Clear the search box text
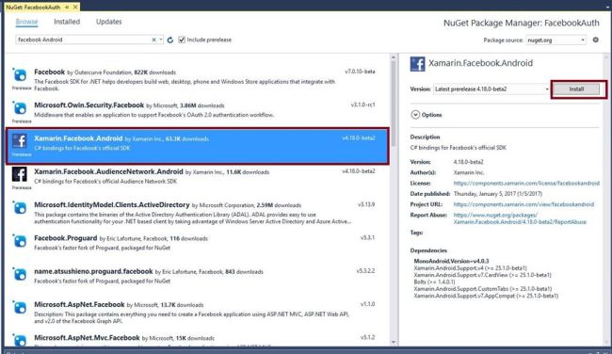The width and height of the screenshot is (612, 354). 153,40
